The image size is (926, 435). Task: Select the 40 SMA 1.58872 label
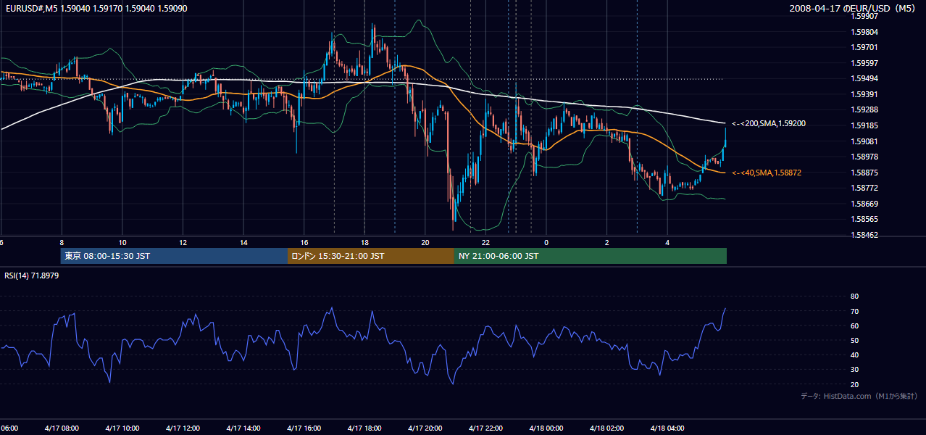tap(767, 173)
